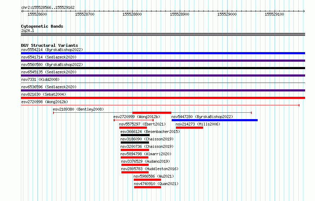Click ruler position 155528600
This screenshot has height=201, width=315.
click(x=38, y=14)
